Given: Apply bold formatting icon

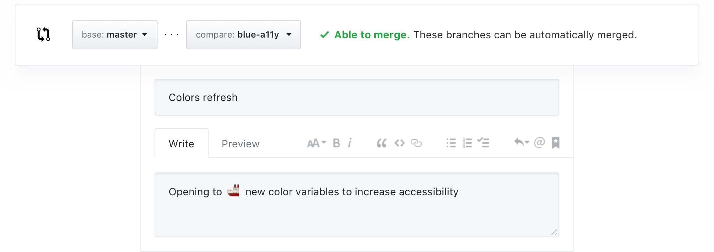Looking at the screenshot, I should [336, 143].
